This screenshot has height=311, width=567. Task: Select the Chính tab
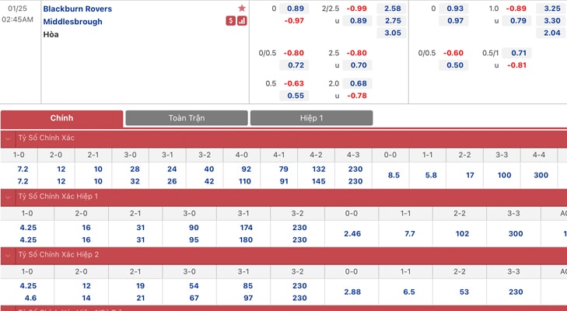coord(62,119)
